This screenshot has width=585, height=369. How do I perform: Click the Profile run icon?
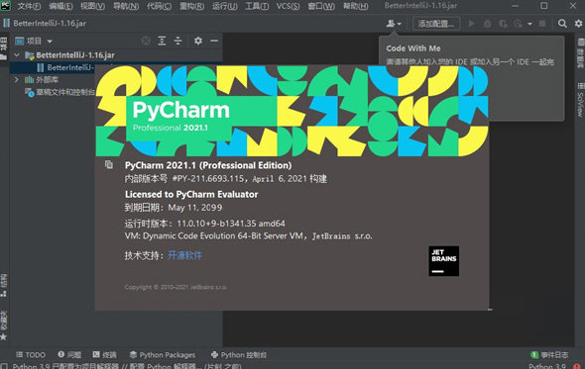(x=519, y=24)
